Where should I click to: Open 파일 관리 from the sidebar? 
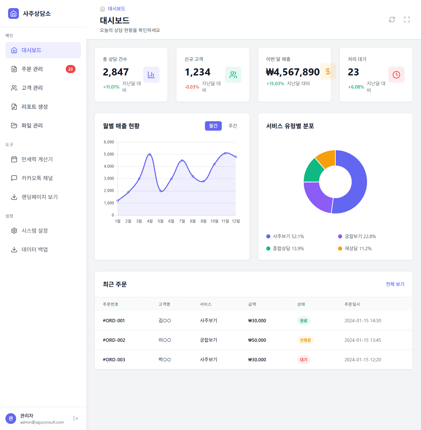(32, 126)
